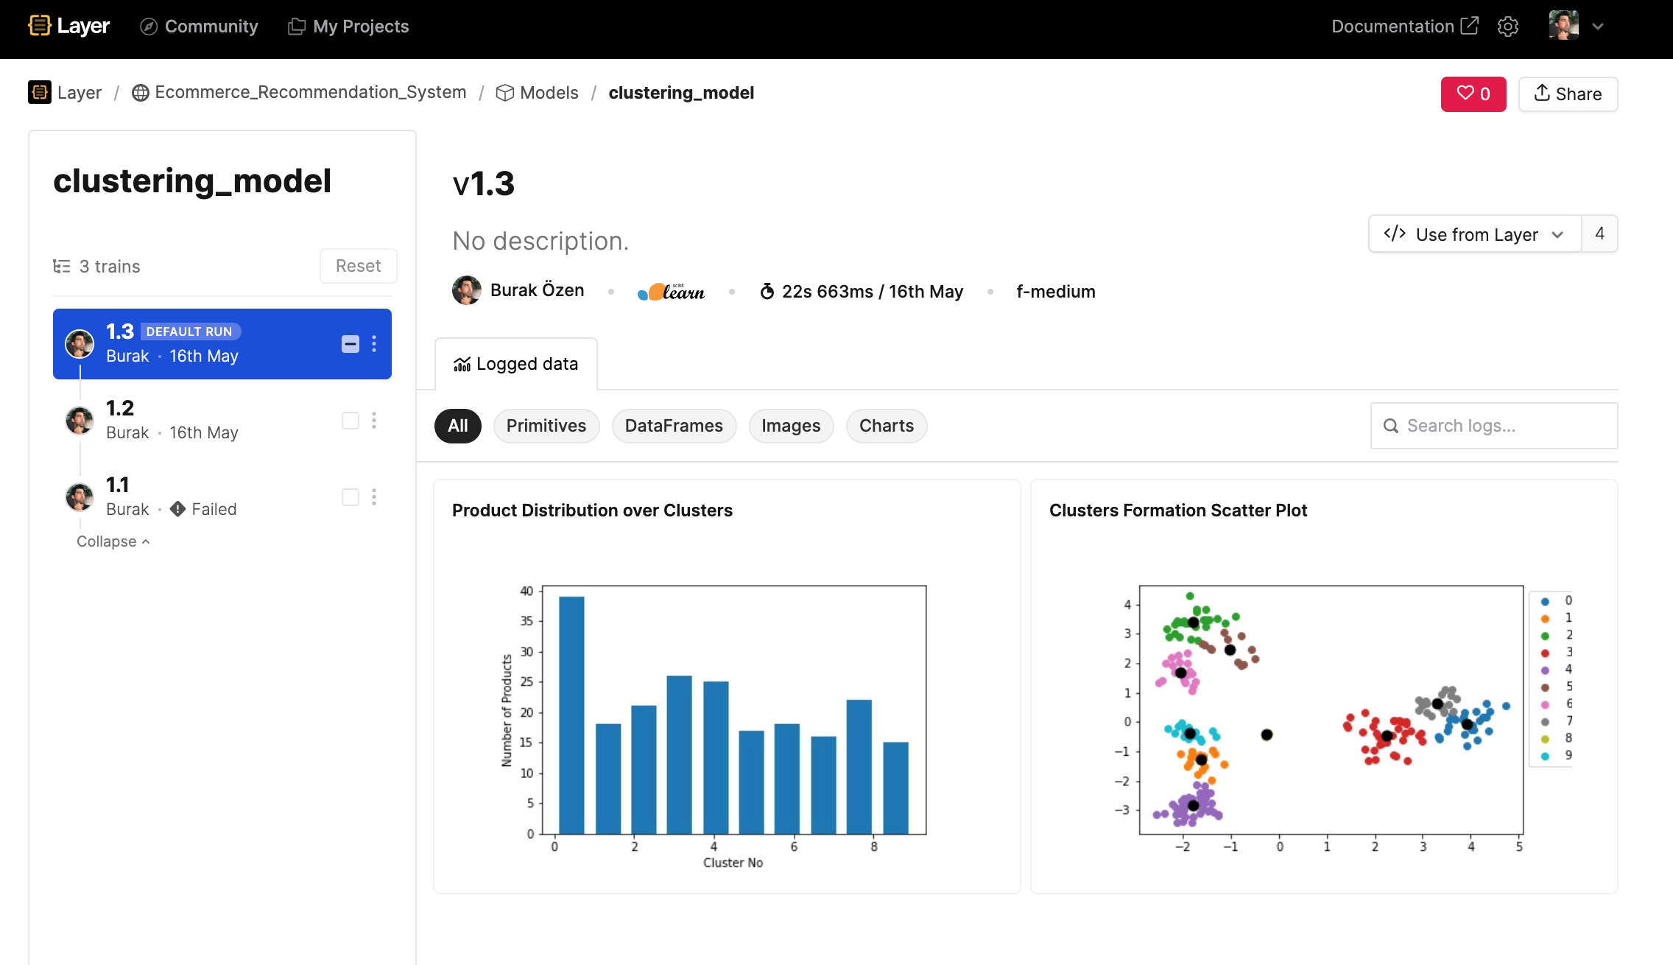Image resolution: width=1673 pixels, height=965 pixels.
Task: Open three-dot menu for run 1.1
Action: click(374, 497)
